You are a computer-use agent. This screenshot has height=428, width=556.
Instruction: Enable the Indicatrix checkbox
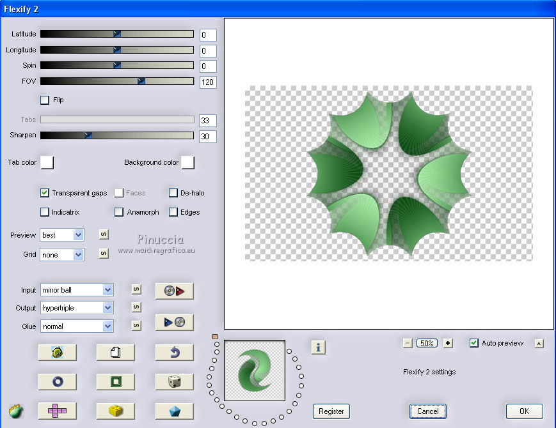(45, 212)
